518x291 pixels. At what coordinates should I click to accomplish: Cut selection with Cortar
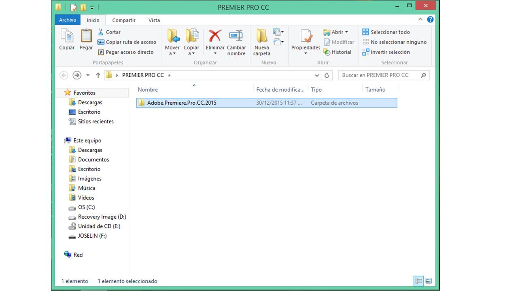tap(109, 32)
